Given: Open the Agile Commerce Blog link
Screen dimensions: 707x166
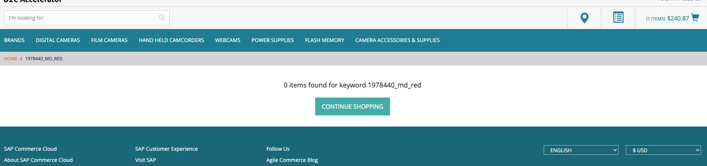Looking at the screenshot, I should [x=292, y=160].
